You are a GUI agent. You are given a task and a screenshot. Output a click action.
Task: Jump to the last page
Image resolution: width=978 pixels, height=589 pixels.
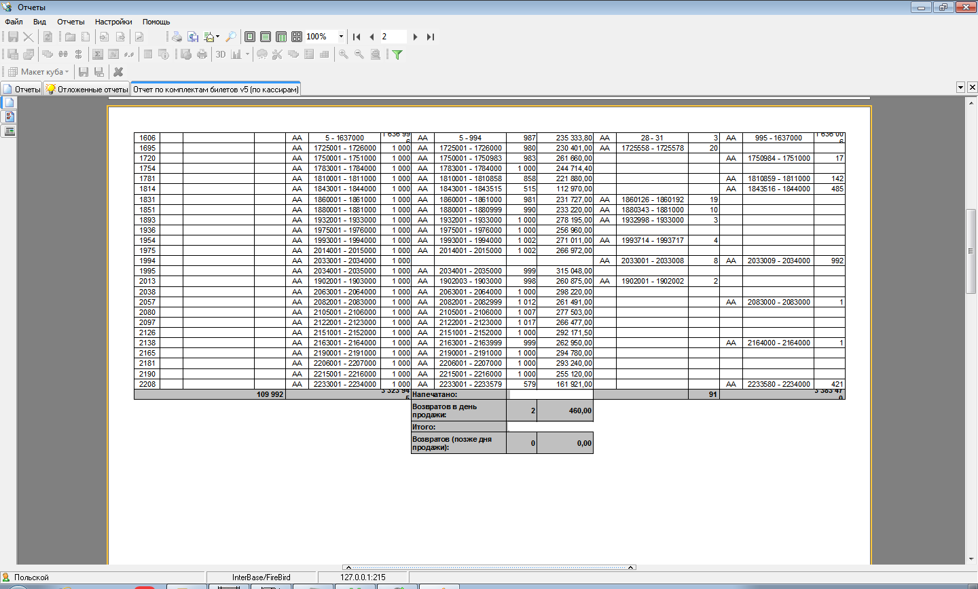point(431,37)
